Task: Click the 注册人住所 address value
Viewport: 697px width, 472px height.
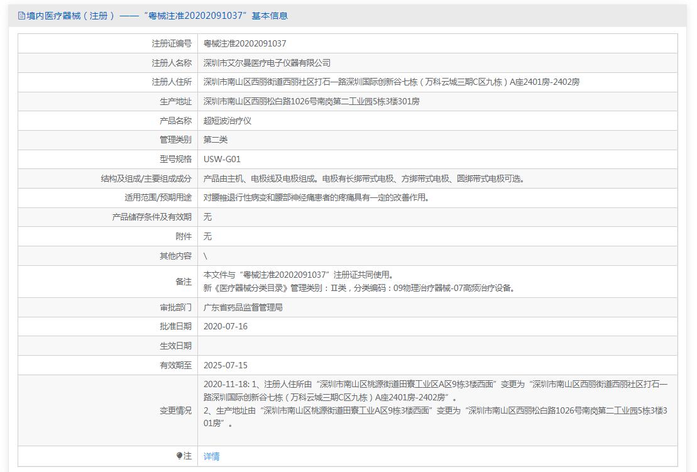Action: [391, 82]
